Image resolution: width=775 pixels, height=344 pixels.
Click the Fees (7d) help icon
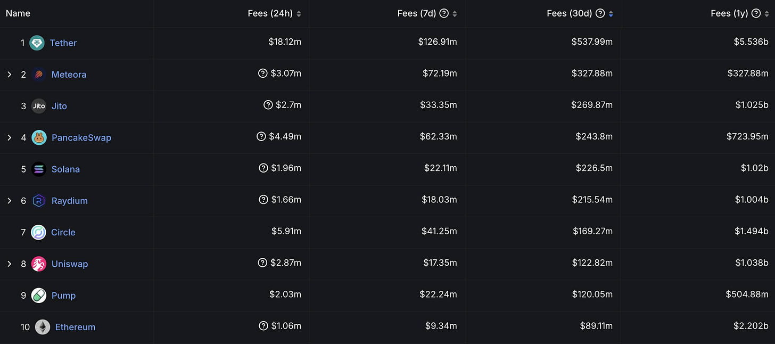click(x=444, y=14)
